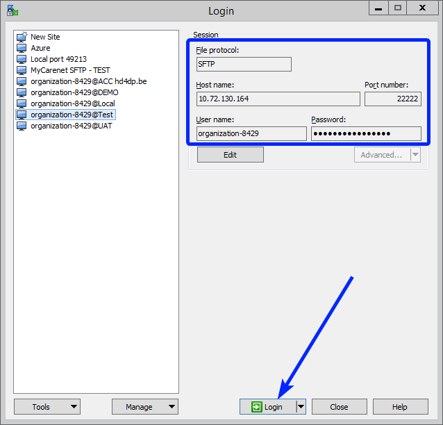Viewport: 443px width, 425px height.
Task: Select organization-8429@Test site entry
Action: [72, 115]
